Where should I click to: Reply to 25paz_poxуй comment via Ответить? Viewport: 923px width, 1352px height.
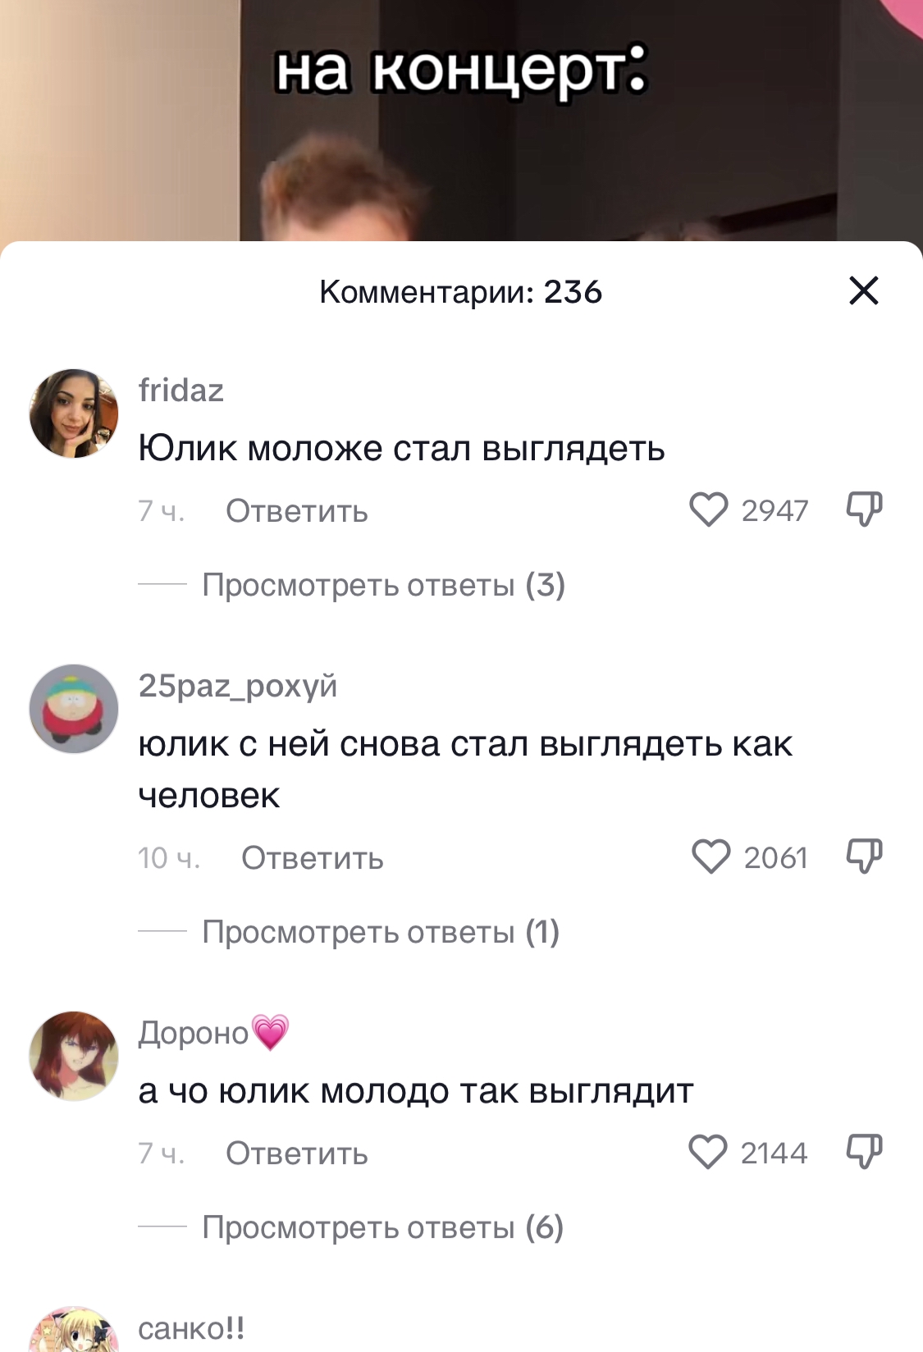[313, 858]
